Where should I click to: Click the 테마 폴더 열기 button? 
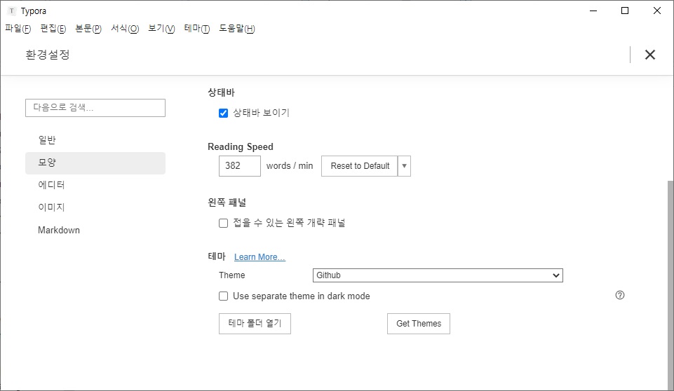click(255, 324)
